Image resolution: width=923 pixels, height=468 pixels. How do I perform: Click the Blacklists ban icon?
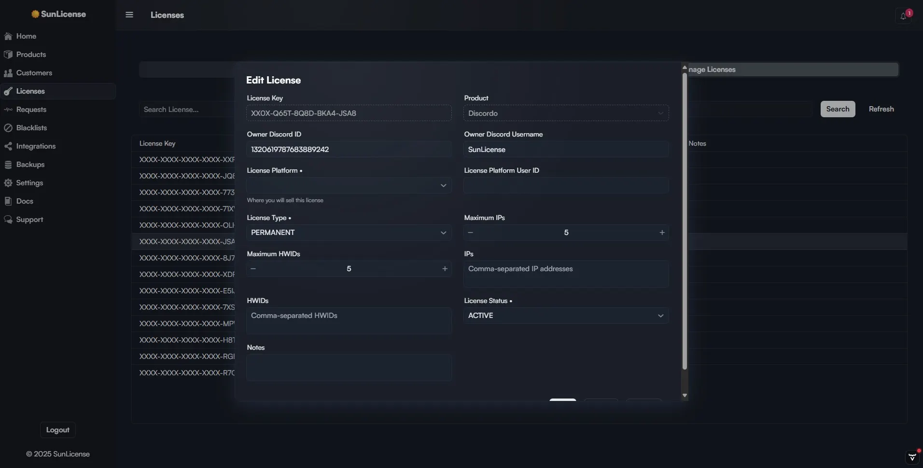click(8, 128)
